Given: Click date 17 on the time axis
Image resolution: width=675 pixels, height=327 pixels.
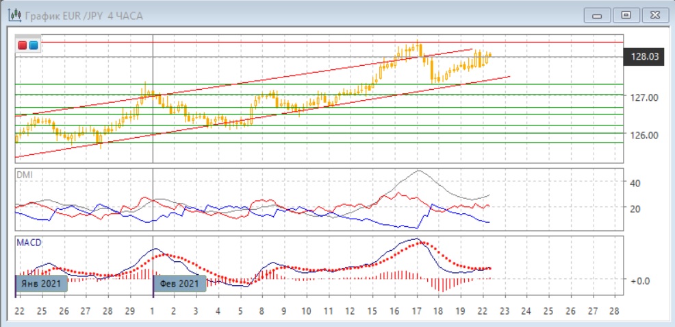Looking at the screenshot, I should (x=417, y=311).
